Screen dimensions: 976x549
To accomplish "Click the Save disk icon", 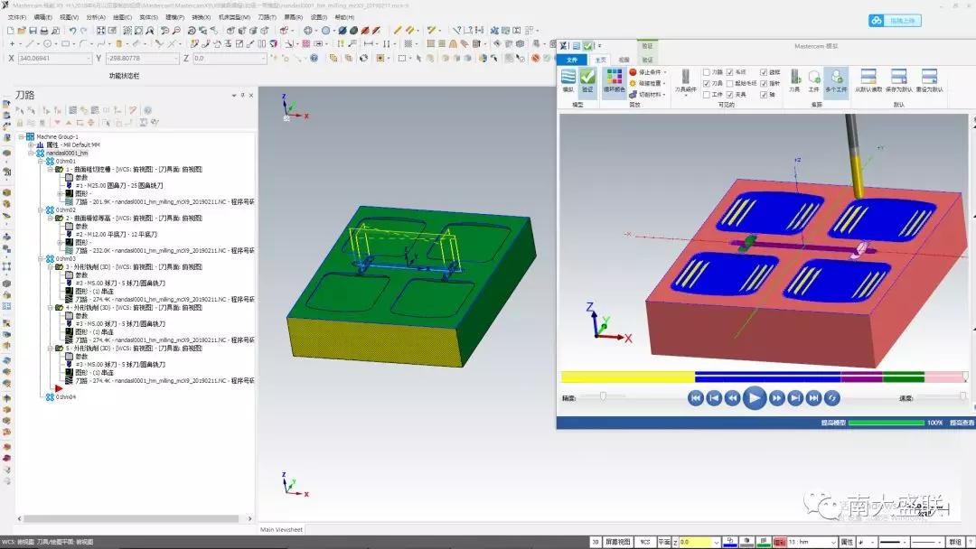I will (33, 31).
